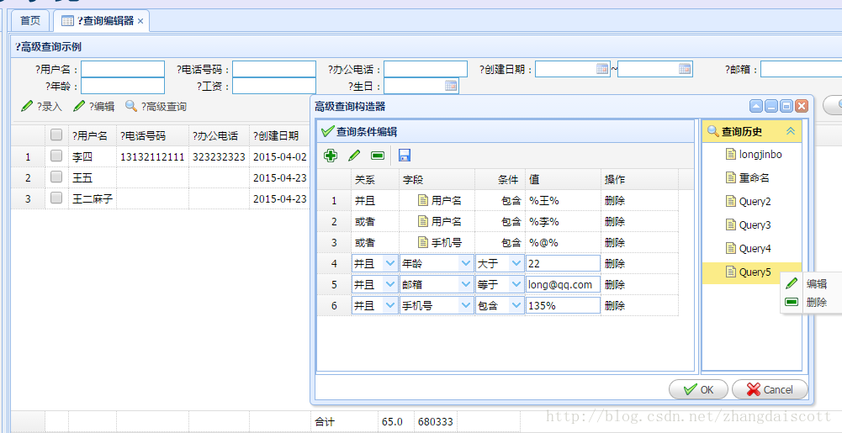The image size is (842, 433).
Task: Click the %李% value cell
Action: click(x=563, y=222)
